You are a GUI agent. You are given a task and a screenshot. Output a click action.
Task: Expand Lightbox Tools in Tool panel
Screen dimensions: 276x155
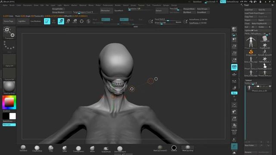click(x=251, y=31)
